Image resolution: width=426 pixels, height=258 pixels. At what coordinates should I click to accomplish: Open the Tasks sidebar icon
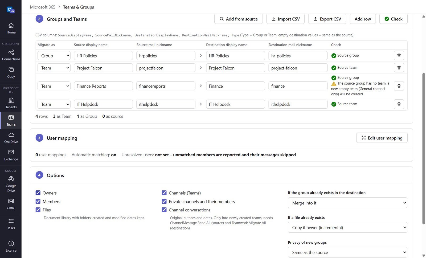(11, 224)
